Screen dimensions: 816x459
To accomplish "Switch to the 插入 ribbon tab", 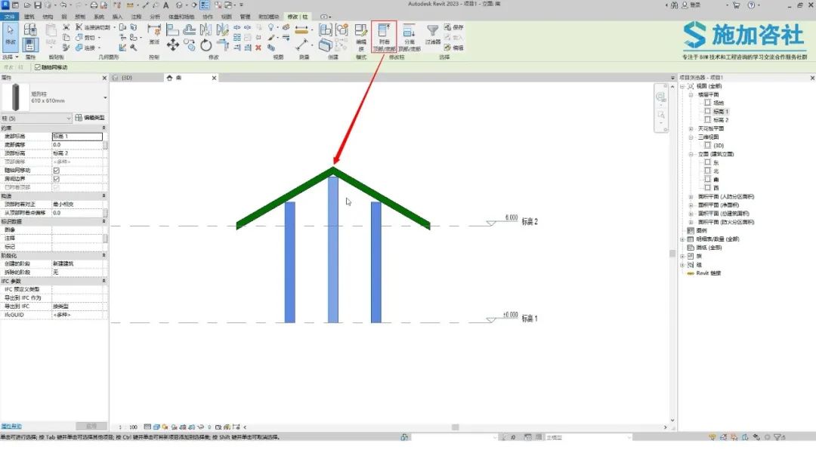I will click(118, 17).
